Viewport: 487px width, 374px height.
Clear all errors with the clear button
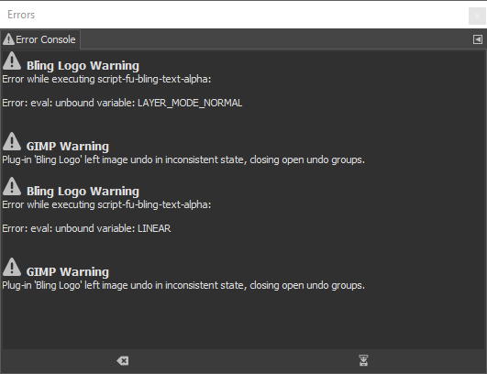pyautogui.click(x=123, y=360)
